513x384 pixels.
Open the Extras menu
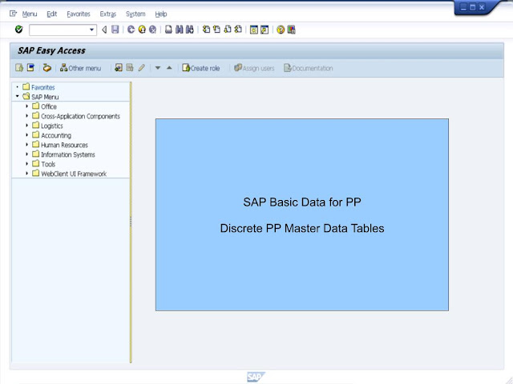(x=108, y=14)
